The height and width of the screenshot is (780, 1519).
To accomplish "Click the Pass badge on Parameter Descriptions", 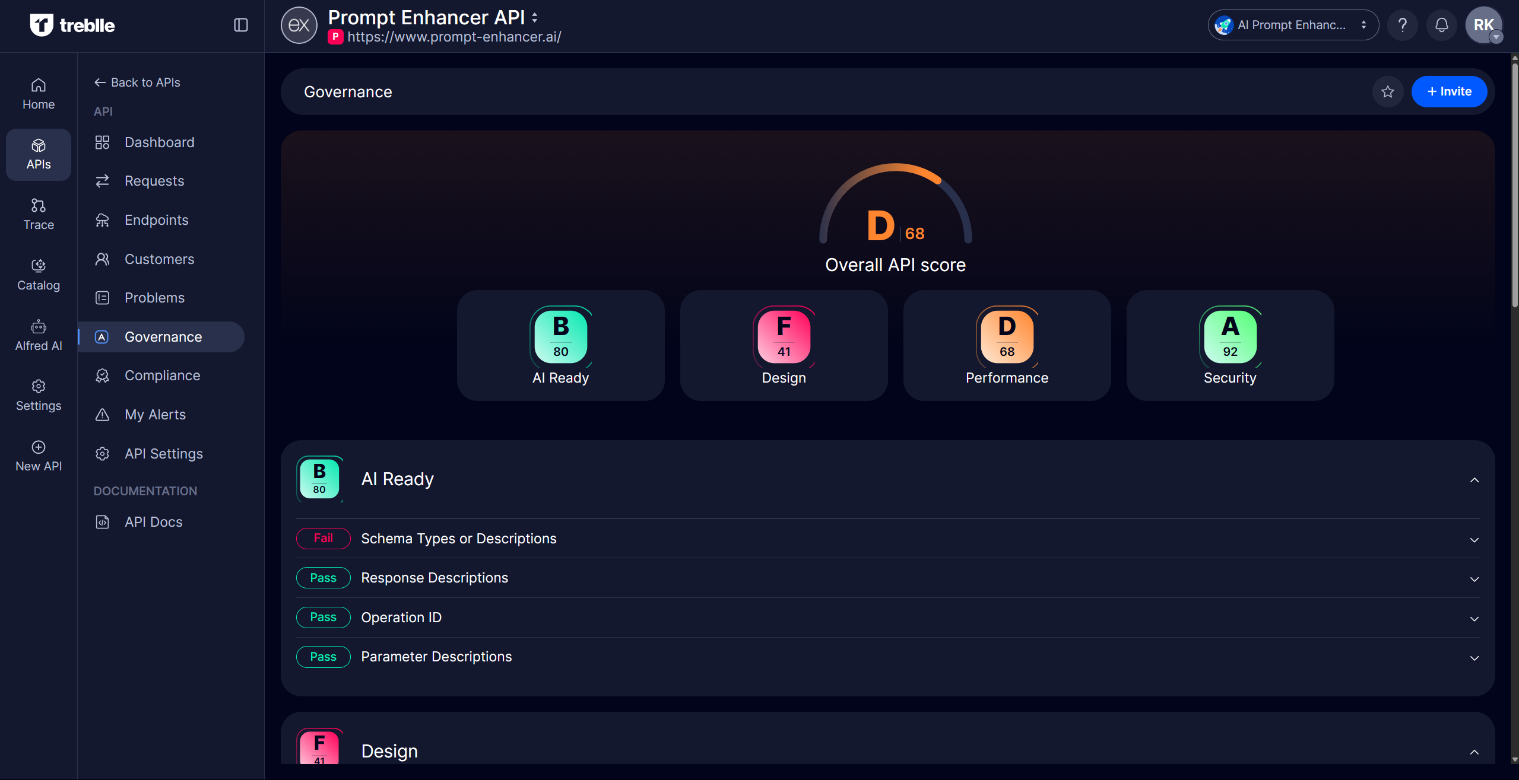I will (324, 657).
